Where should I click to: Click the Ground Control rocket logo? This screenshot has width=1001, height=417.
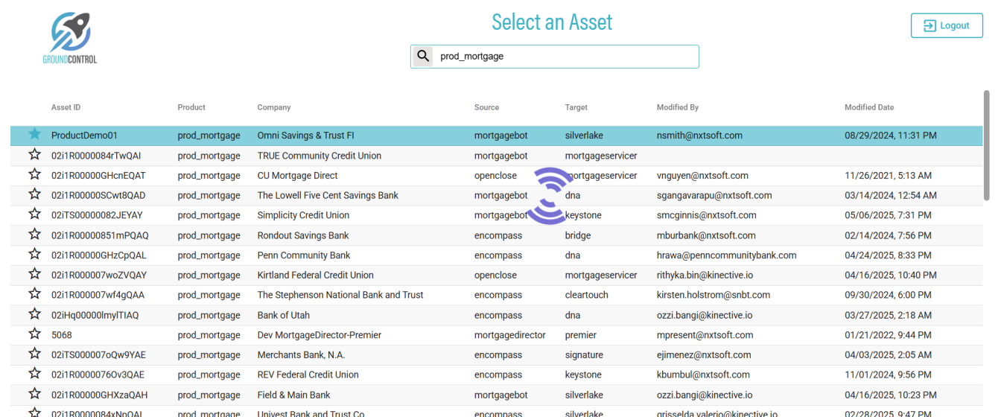click(x=70, y=37)
